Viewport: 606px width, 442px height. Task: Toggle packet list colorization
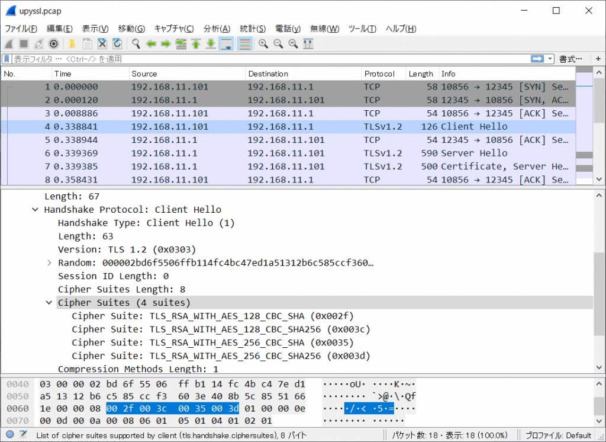(244, 43)
